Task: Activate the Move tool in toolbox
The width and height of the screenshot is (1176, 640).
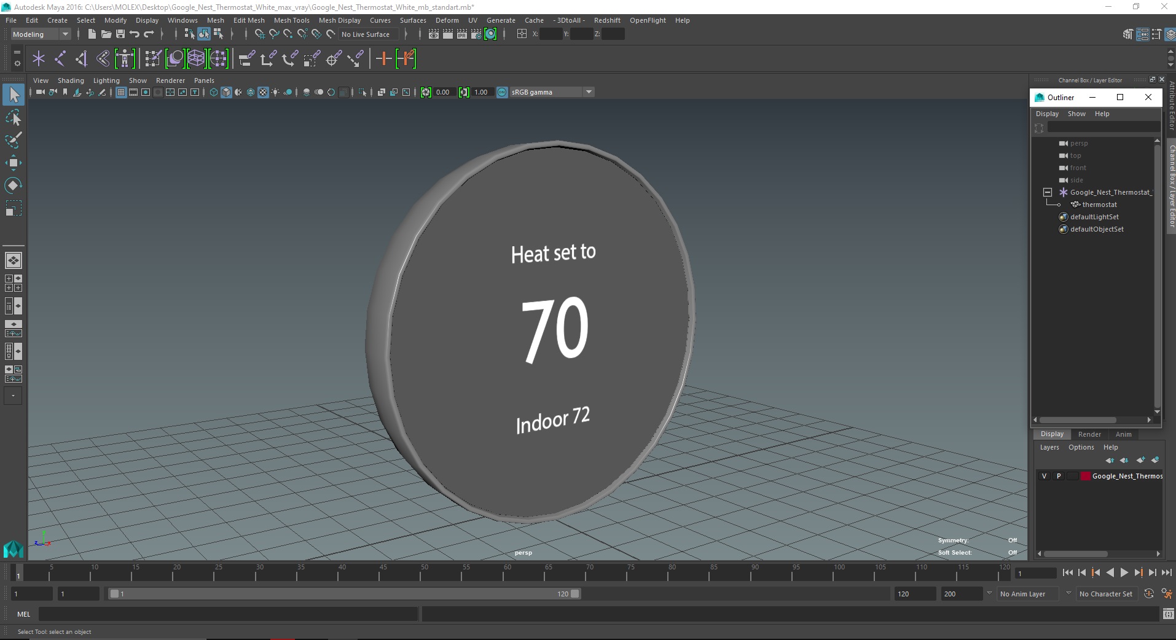Action: click(x=13, y=163)
